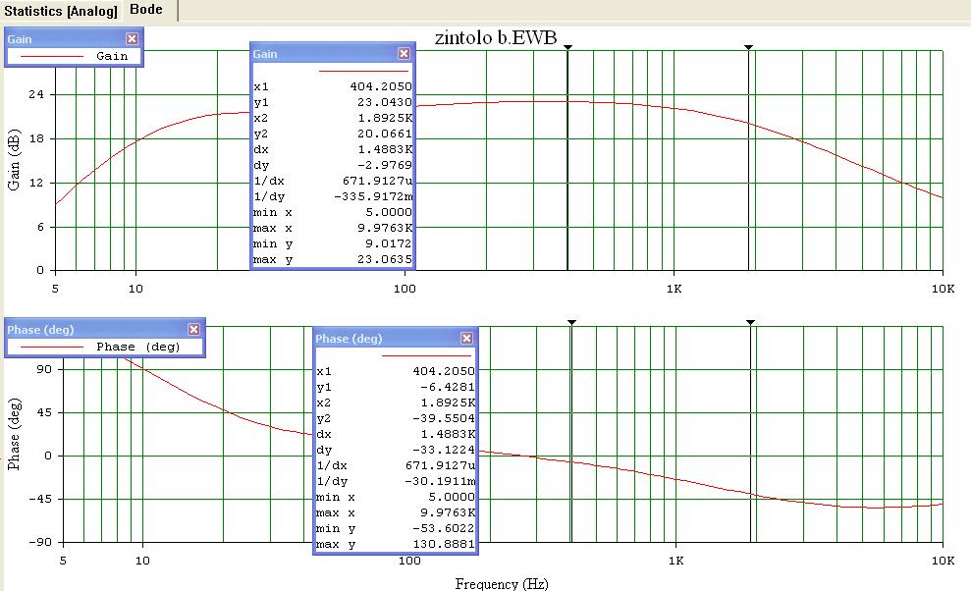
Task: Close the Phase cursor readout window
Action: pos(467,338)
